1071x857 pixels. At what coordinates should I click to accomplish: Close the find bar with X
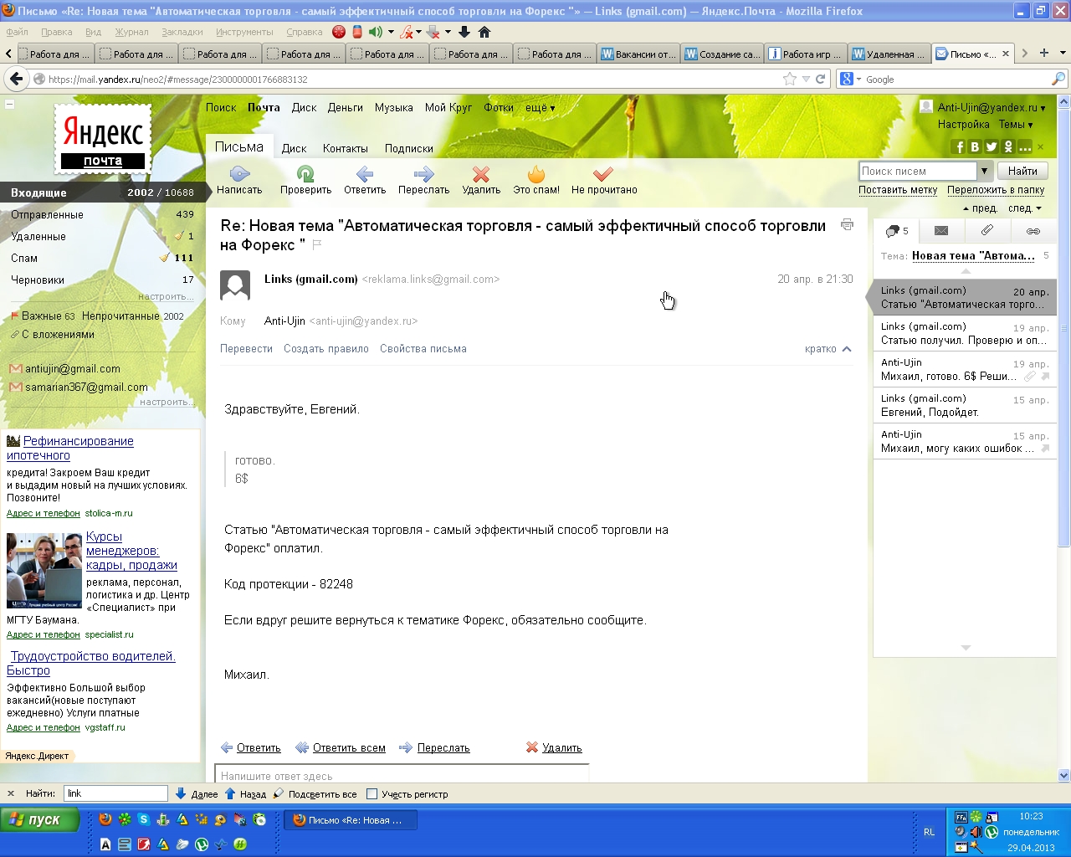point(11,794)
